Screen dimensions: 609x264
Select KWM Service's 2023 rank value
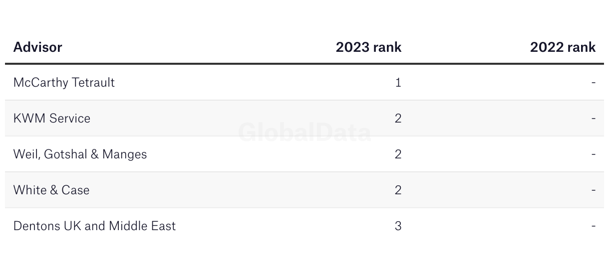pos(398,119)
